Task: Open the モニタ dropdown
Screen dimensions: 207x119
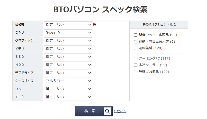Action: point(68,97)
